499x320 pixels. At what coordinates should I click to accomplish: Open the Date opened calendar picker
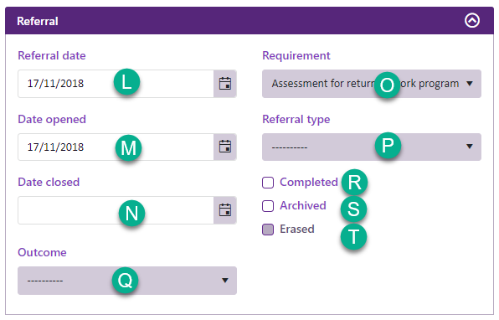click(225, 147)
